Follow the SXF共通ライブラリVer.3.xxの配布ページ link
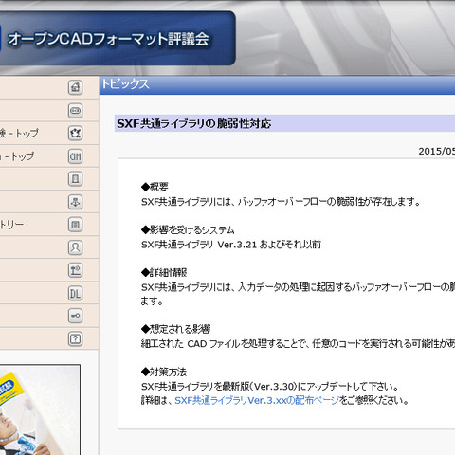The width and height of the screenshot is (455, 455). pyautogui.click(x=257, y=400)
